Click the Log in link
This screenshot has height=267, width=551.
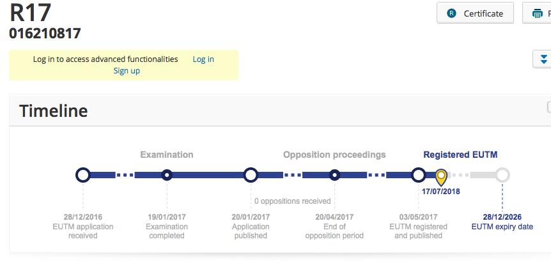(x=203, y=59)
